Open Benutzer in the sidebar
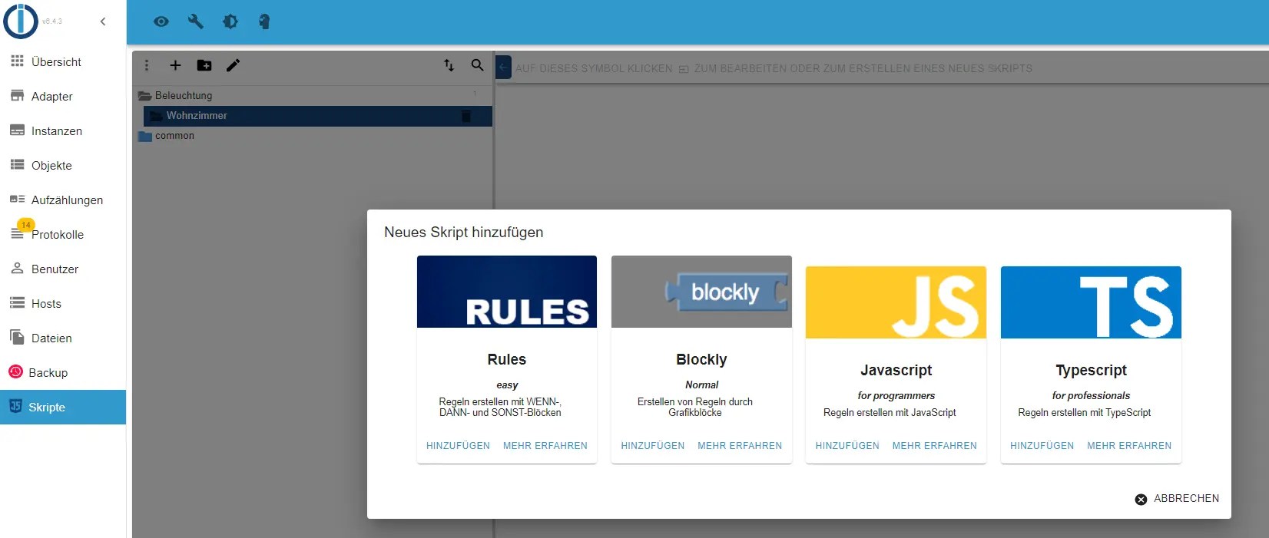Image resolution: width=1269 pixels, height=538 pixels. (x=63, y=269)
